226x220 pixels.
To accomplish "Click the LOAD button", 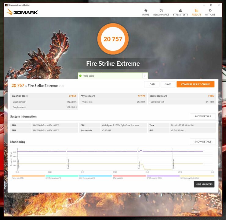I will point(151,84).
